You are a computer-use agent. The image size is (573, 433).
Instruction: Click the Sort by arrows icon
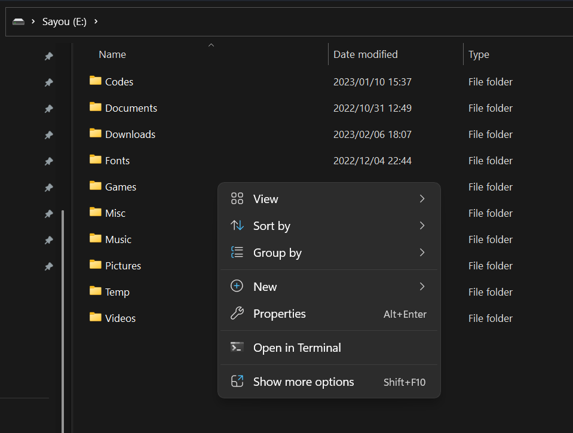tap(237, 226)
